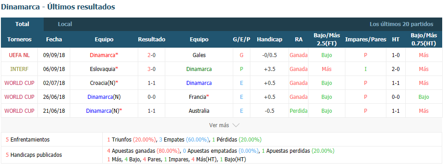This screenshot has height=164, width=444.
Task: Open INTERF tournament link
Action: pyautogui.click(x=19, y=69)
